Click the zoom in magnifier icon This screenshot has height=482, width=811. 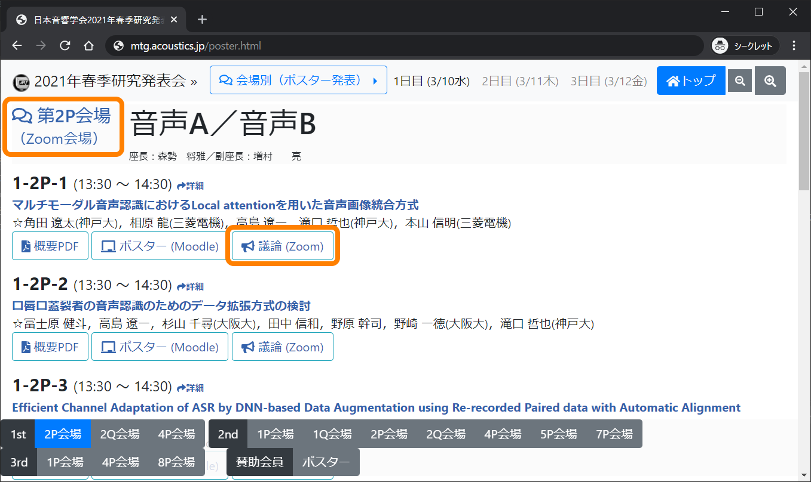[770, 81]
